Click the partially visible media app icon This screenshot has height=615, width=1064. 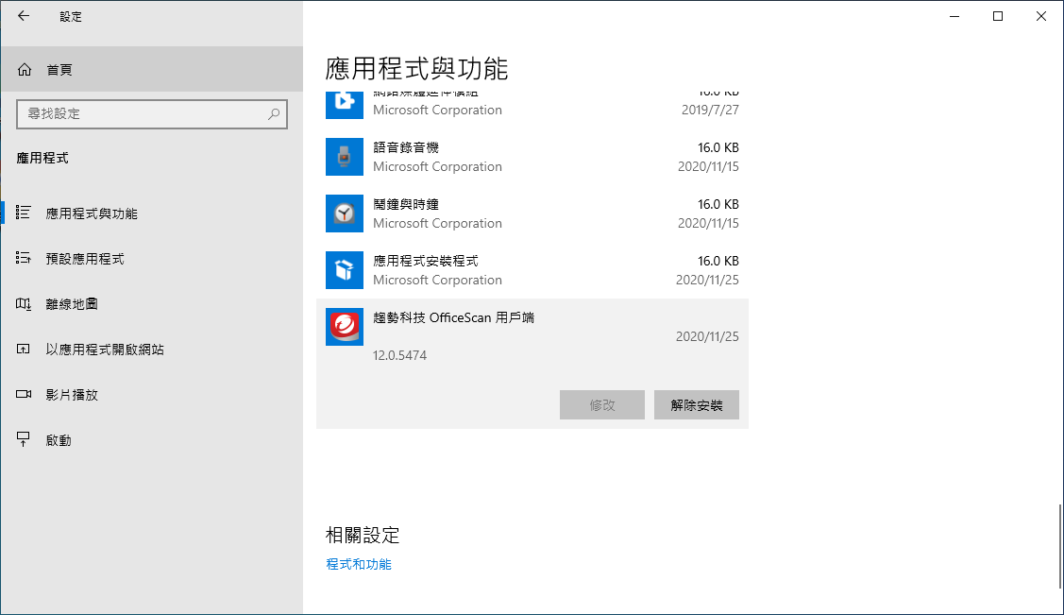pos(345,105)
